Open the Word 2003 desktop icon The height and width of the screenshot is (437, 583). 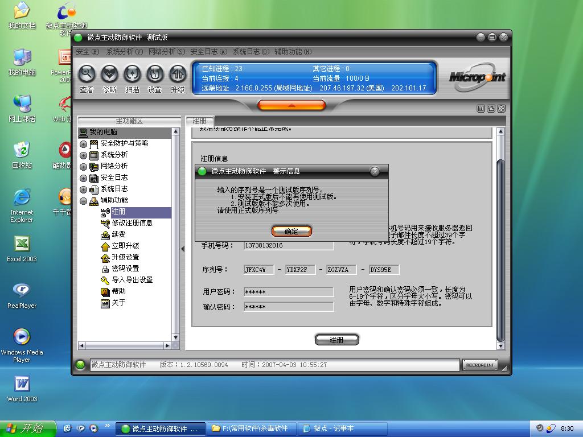pos(22,384)
